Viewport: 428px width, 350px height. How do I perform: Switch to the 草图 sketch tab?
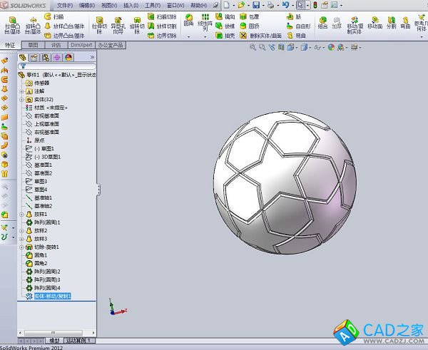[x=34, y=44]
